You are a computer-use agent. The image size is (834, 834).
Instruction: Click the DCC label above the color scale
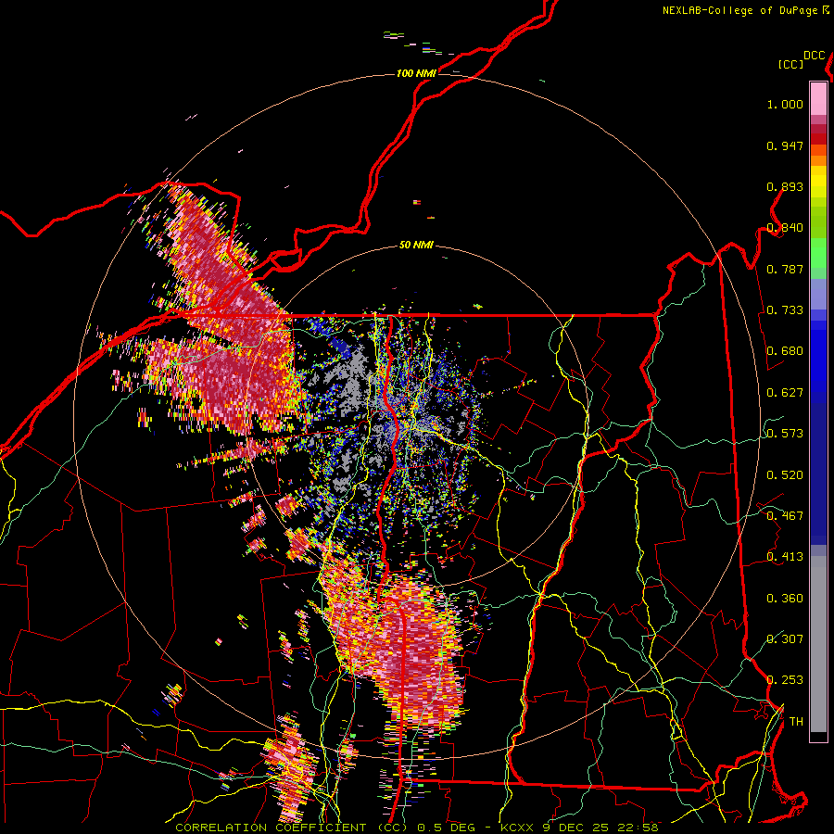(x=814, y=56)
